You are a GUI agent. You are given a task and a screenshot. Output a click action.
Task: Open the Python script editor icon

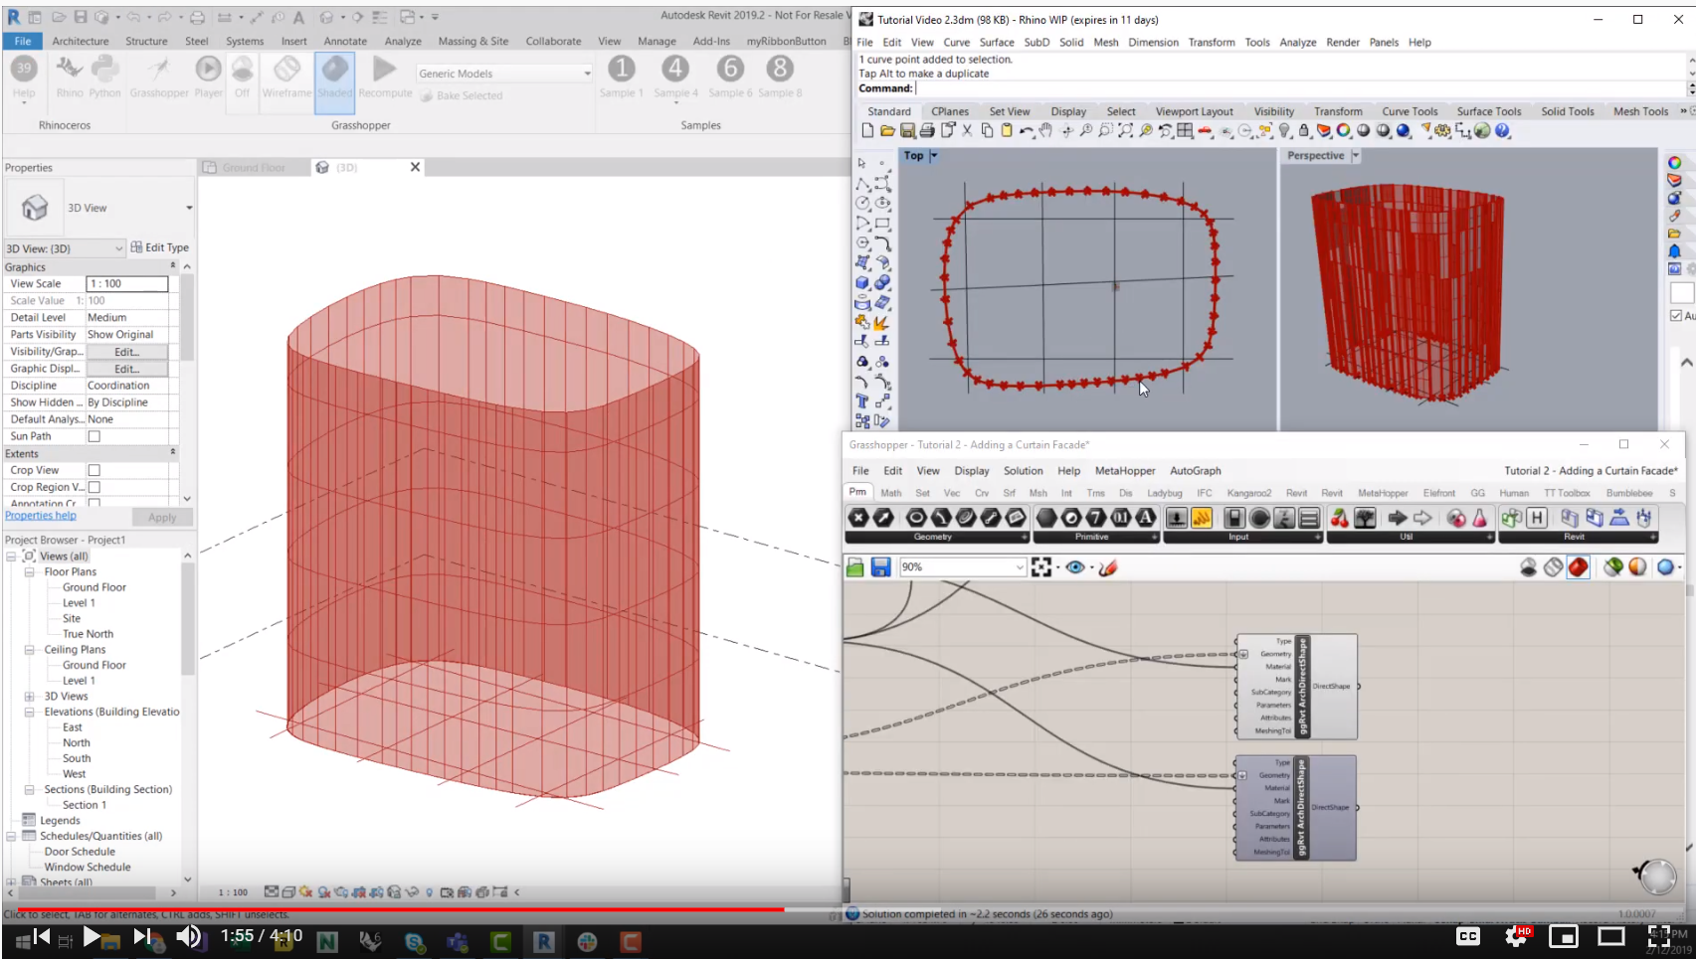point(104,78)
